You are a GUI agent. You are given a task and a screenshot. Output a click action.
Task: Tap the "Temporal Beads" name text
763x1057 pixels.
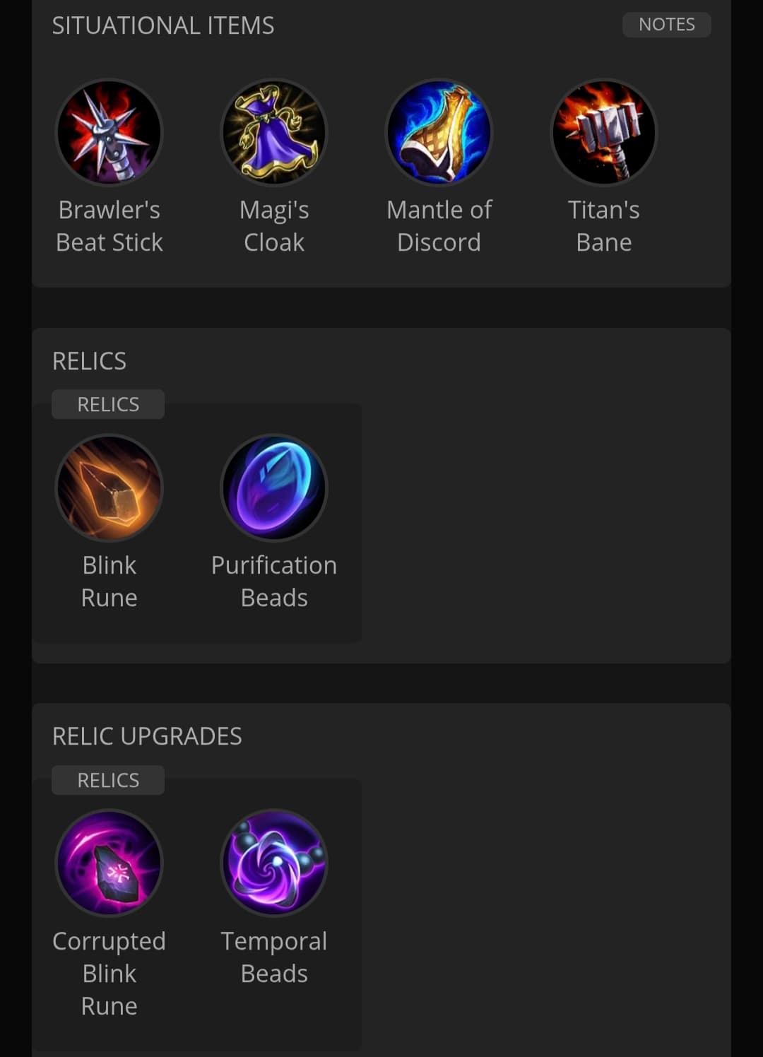[274, 957]
